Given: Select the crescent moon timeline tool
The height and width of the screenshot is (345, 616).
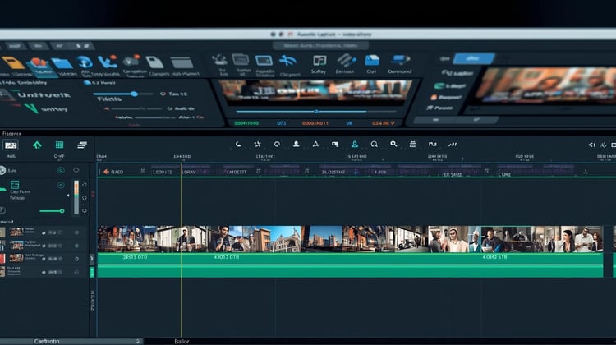Looking at the screenshot, I should click(238, 145).
